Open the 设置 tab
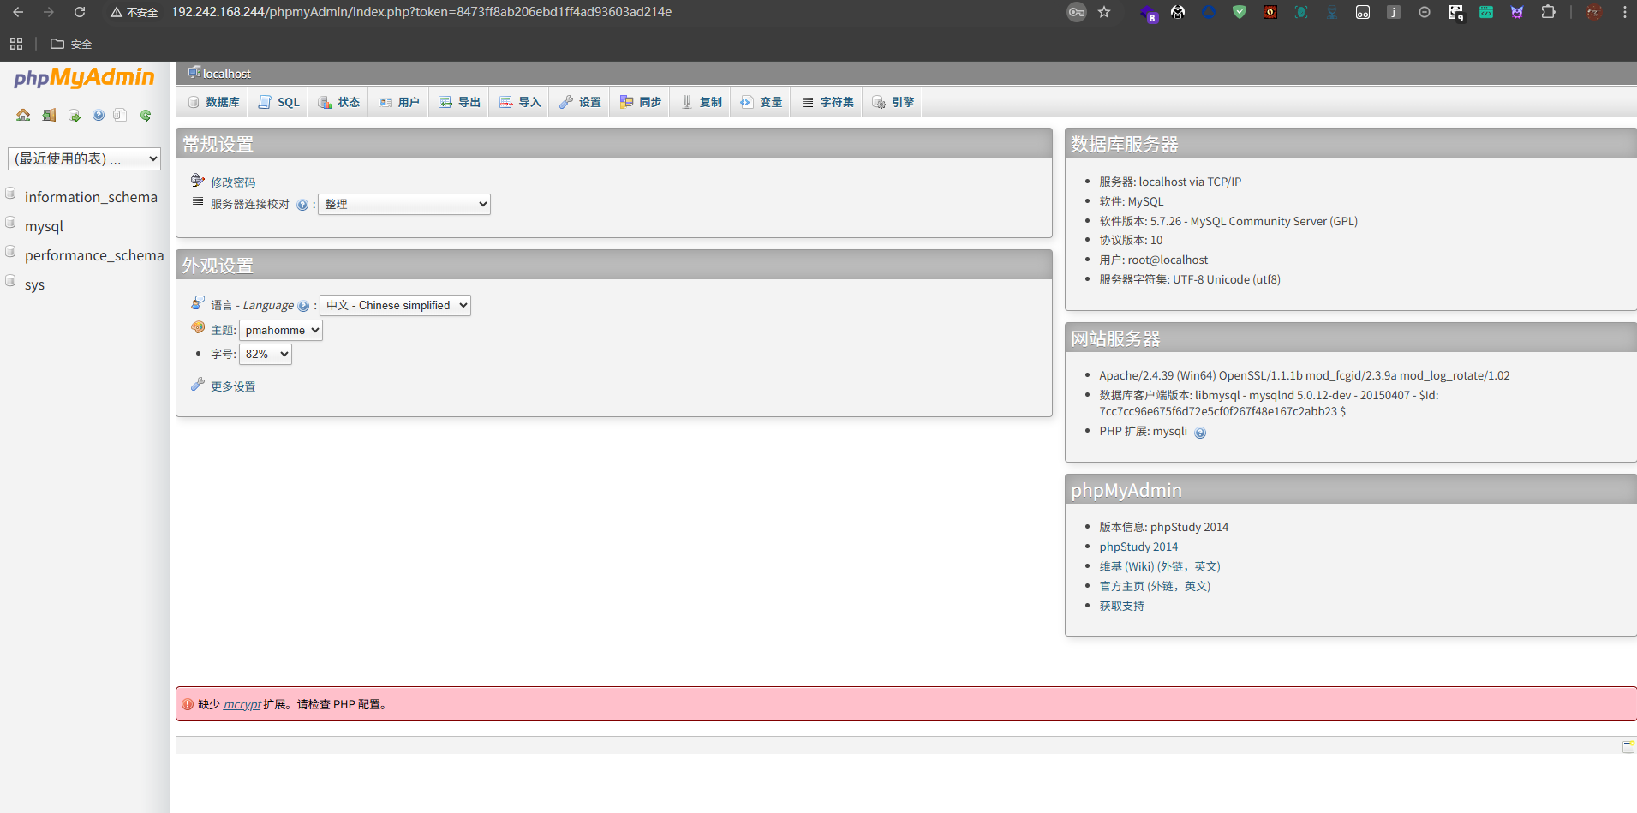This screenshot has width=1637, height=813. tap(580, 102)
